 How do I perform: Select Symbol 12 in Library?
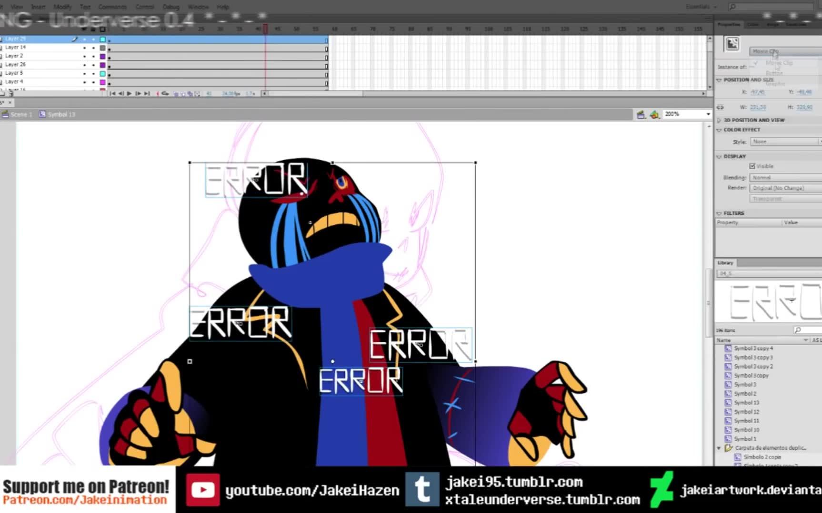[746, 412]
